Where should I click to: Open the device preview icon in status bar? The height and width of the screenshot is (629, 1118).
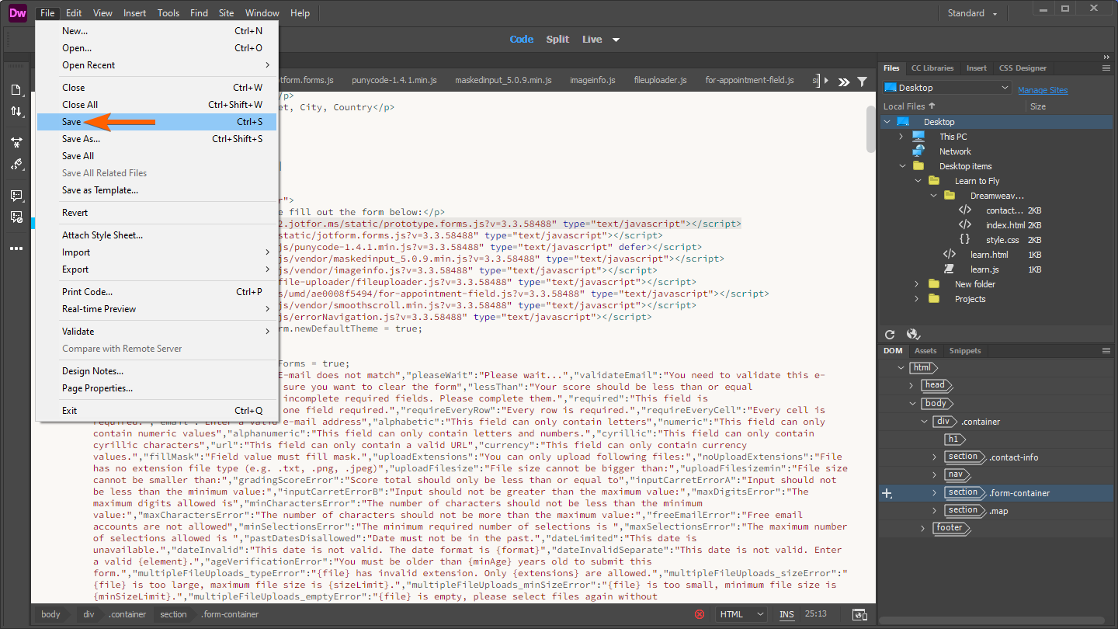click(x=859, y=614)
